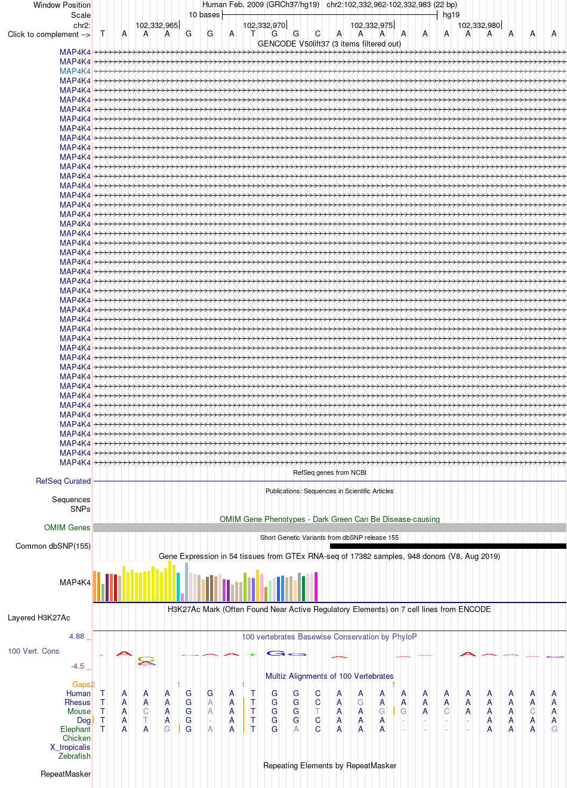Click the OMIM Genes track label

[67, 527]
